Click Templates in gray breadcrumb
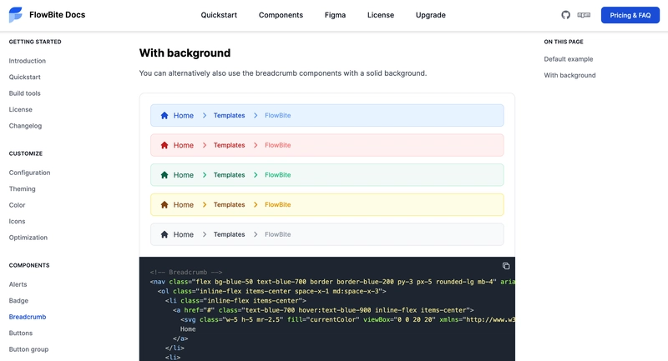668x361 pixels. pyautogui.click(x=229, y=234)
